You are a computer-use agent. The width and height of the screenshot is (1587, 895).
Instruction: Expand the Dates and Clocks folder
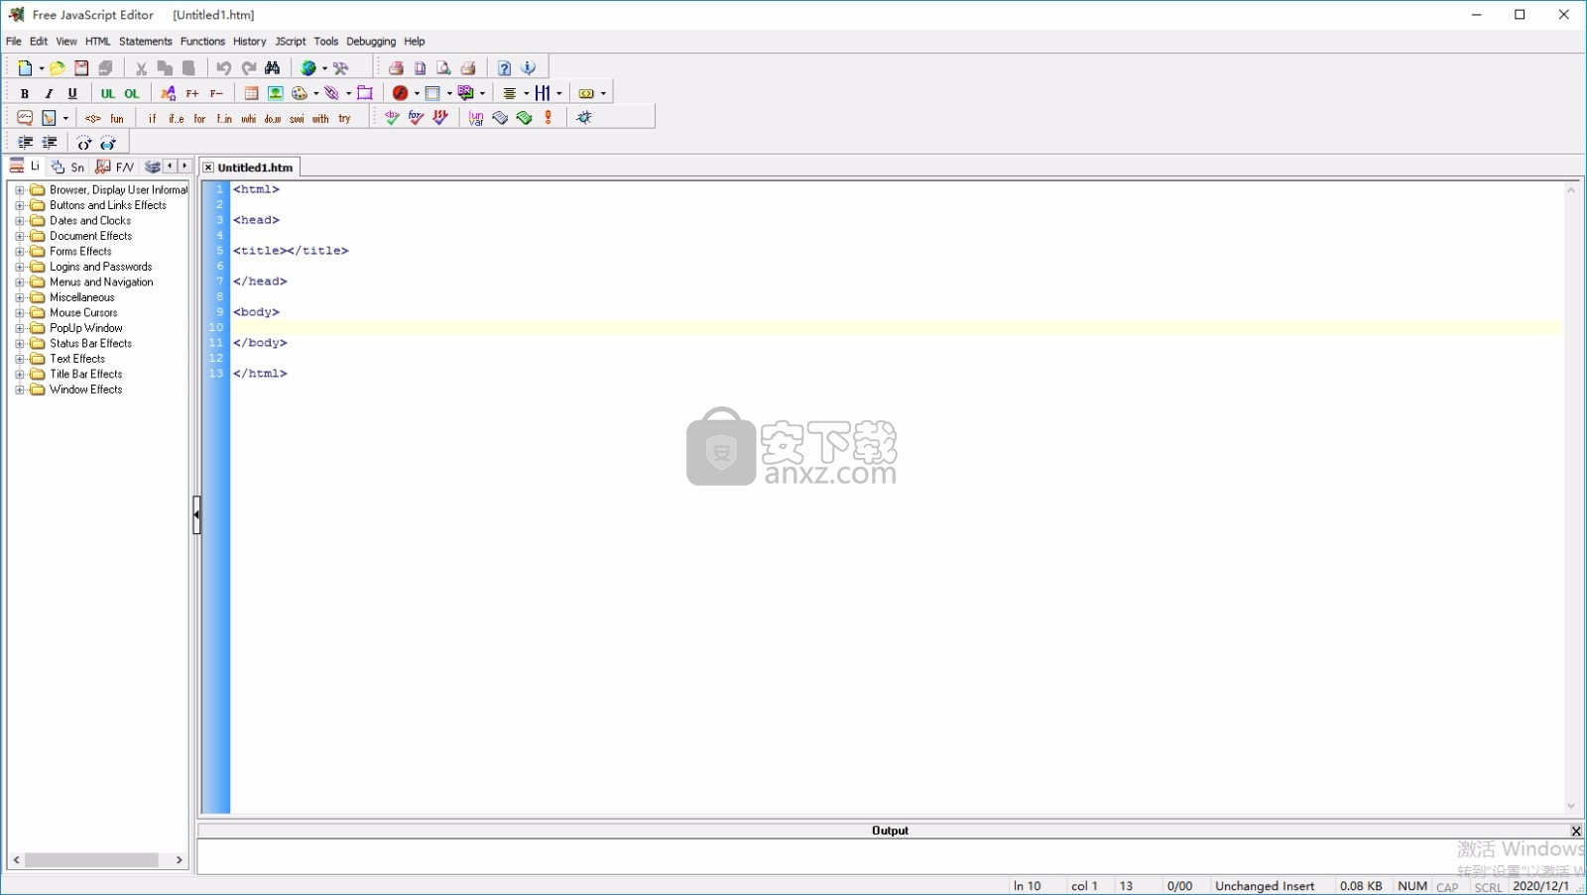click(x=19, y=221)
